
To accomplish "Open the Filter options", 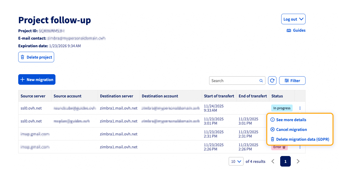I will [292, 81].
